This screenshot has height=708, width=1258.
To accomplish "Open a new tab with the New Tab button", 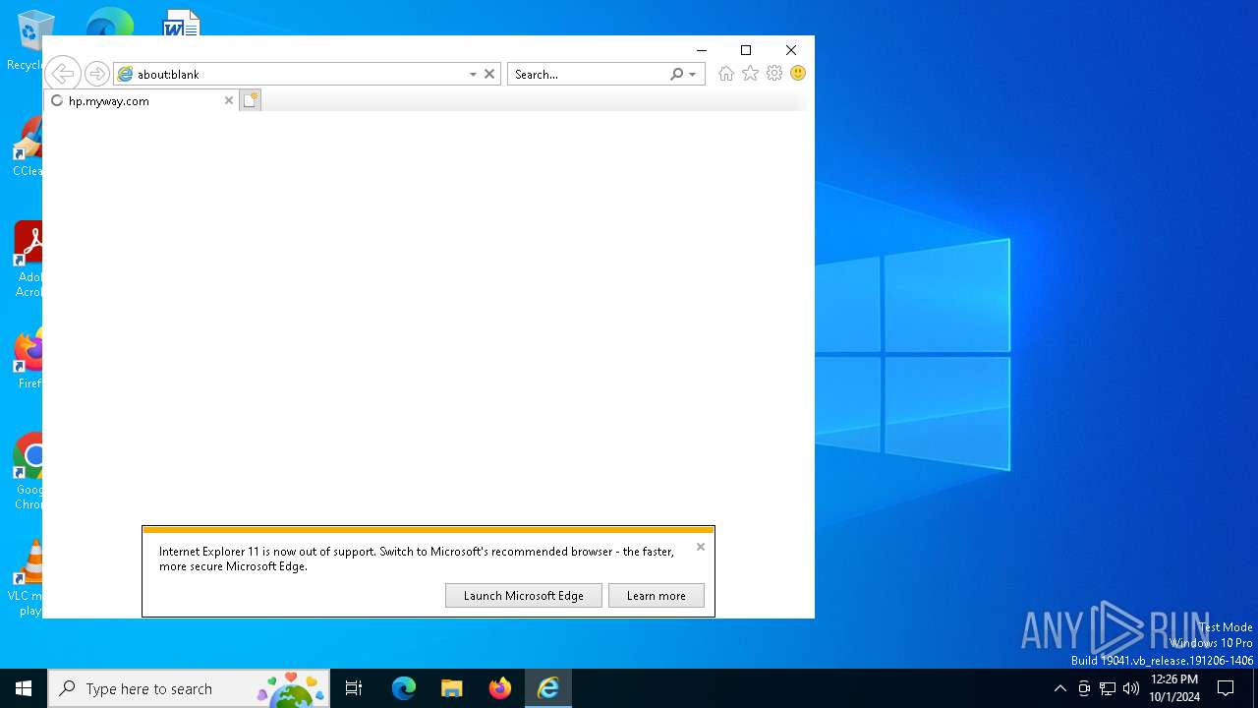I will [x=251, y=100].
